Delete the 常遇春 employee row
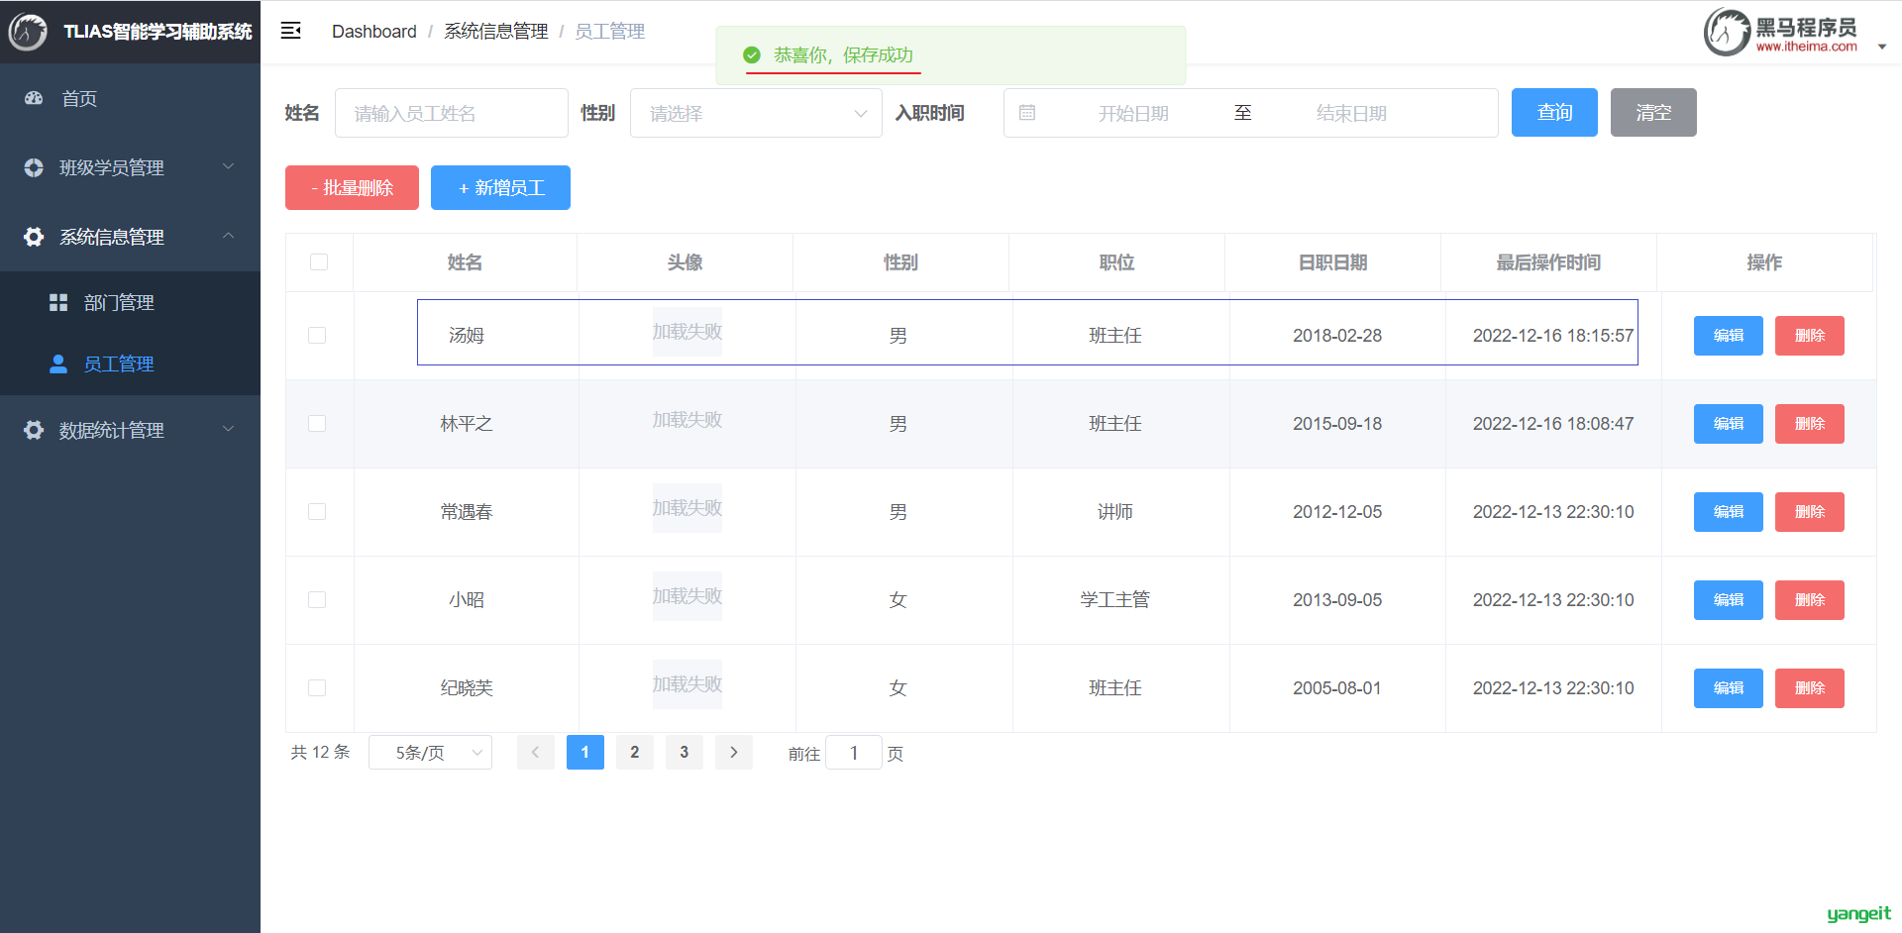The height and width of the screenshot is (933, 1902). coord(1810,512)
